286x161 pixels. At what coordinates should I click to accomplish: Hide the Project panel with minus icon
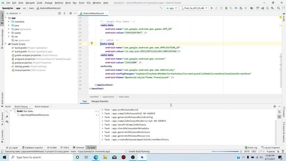[75, 13]
